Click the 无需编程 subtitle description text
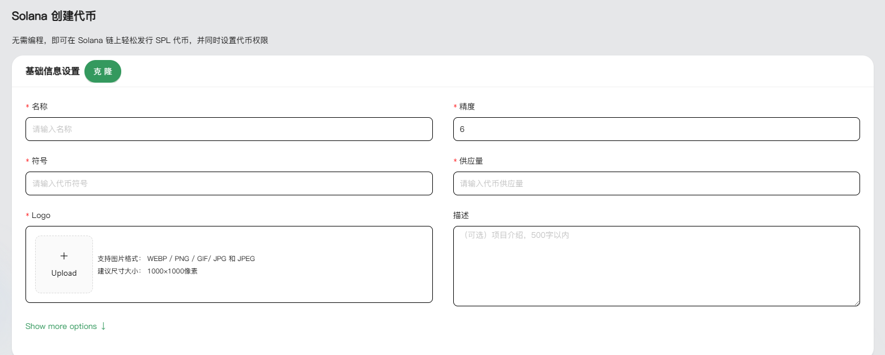The width and height of the screenshot is (885, 355). (140, 41)
